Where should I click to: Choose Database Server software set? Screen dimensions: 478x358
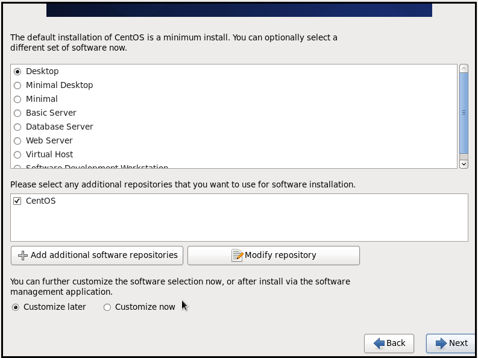coord(17,127)
